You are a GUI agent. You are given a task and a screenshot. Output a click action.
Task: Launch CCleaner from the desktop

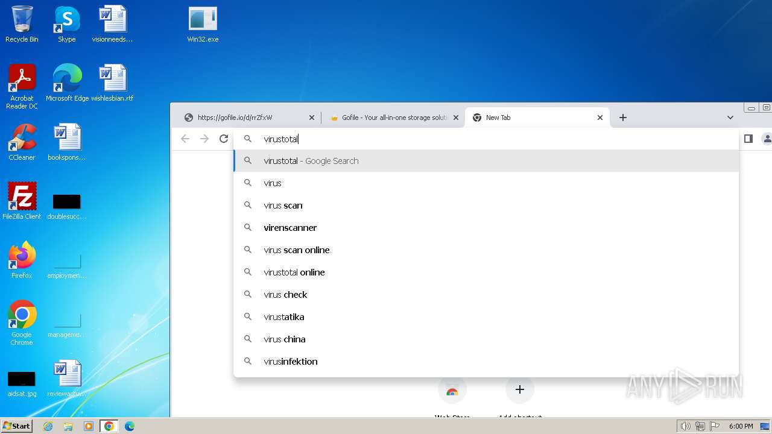tap(22, 142)
